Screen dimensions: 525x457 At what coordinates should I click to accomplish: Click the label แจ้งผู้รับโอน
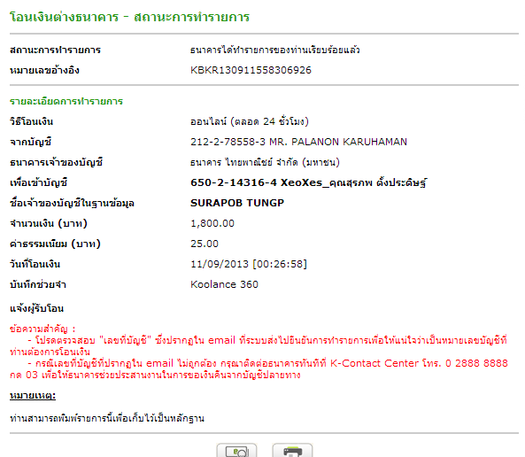(36, 308)
